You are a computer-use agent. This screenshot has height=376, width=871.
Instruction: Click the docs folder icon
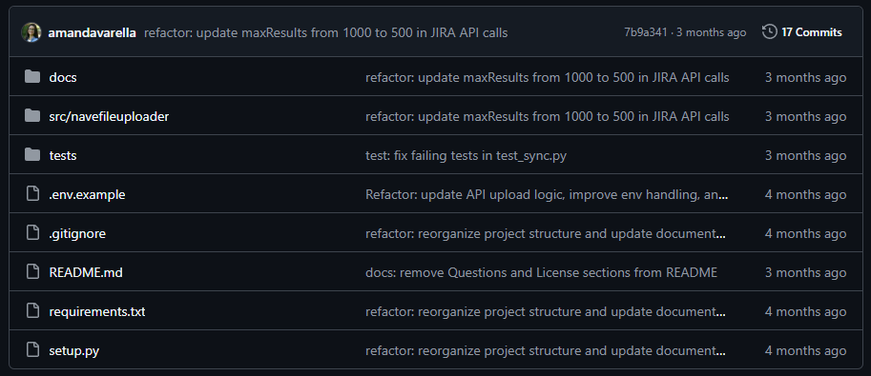click(32, 76)
